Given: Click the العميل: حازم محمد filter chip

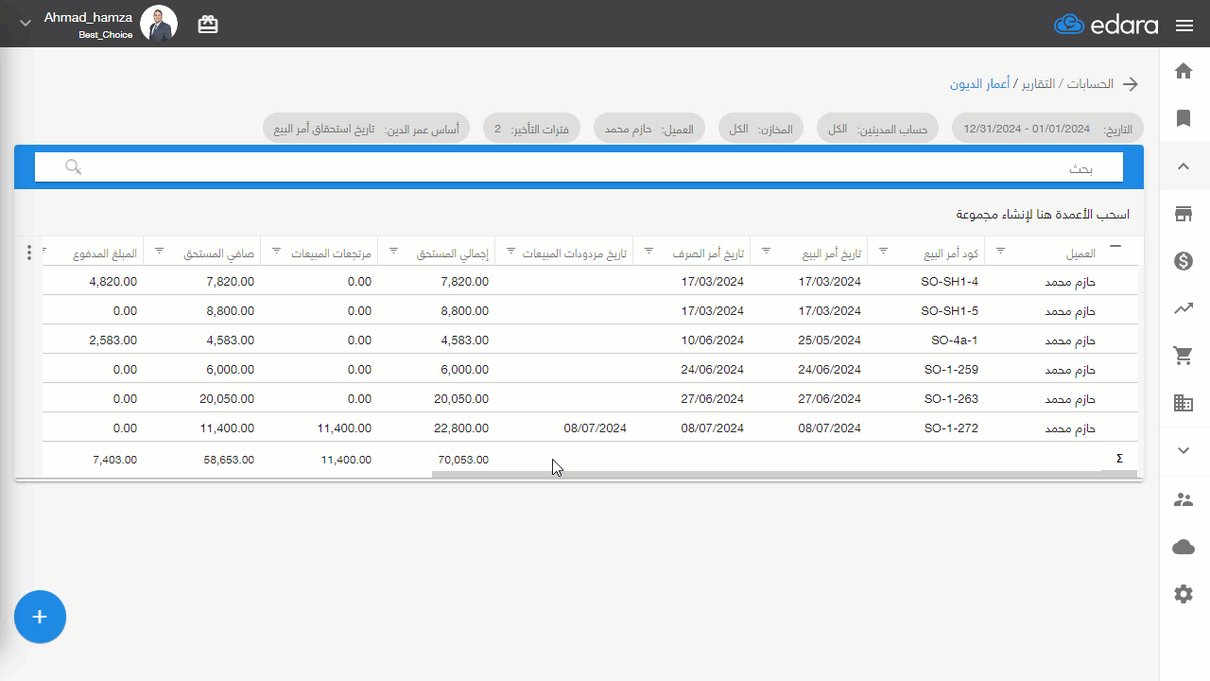Looking at the screenshot, I should [x=649, y=129].
